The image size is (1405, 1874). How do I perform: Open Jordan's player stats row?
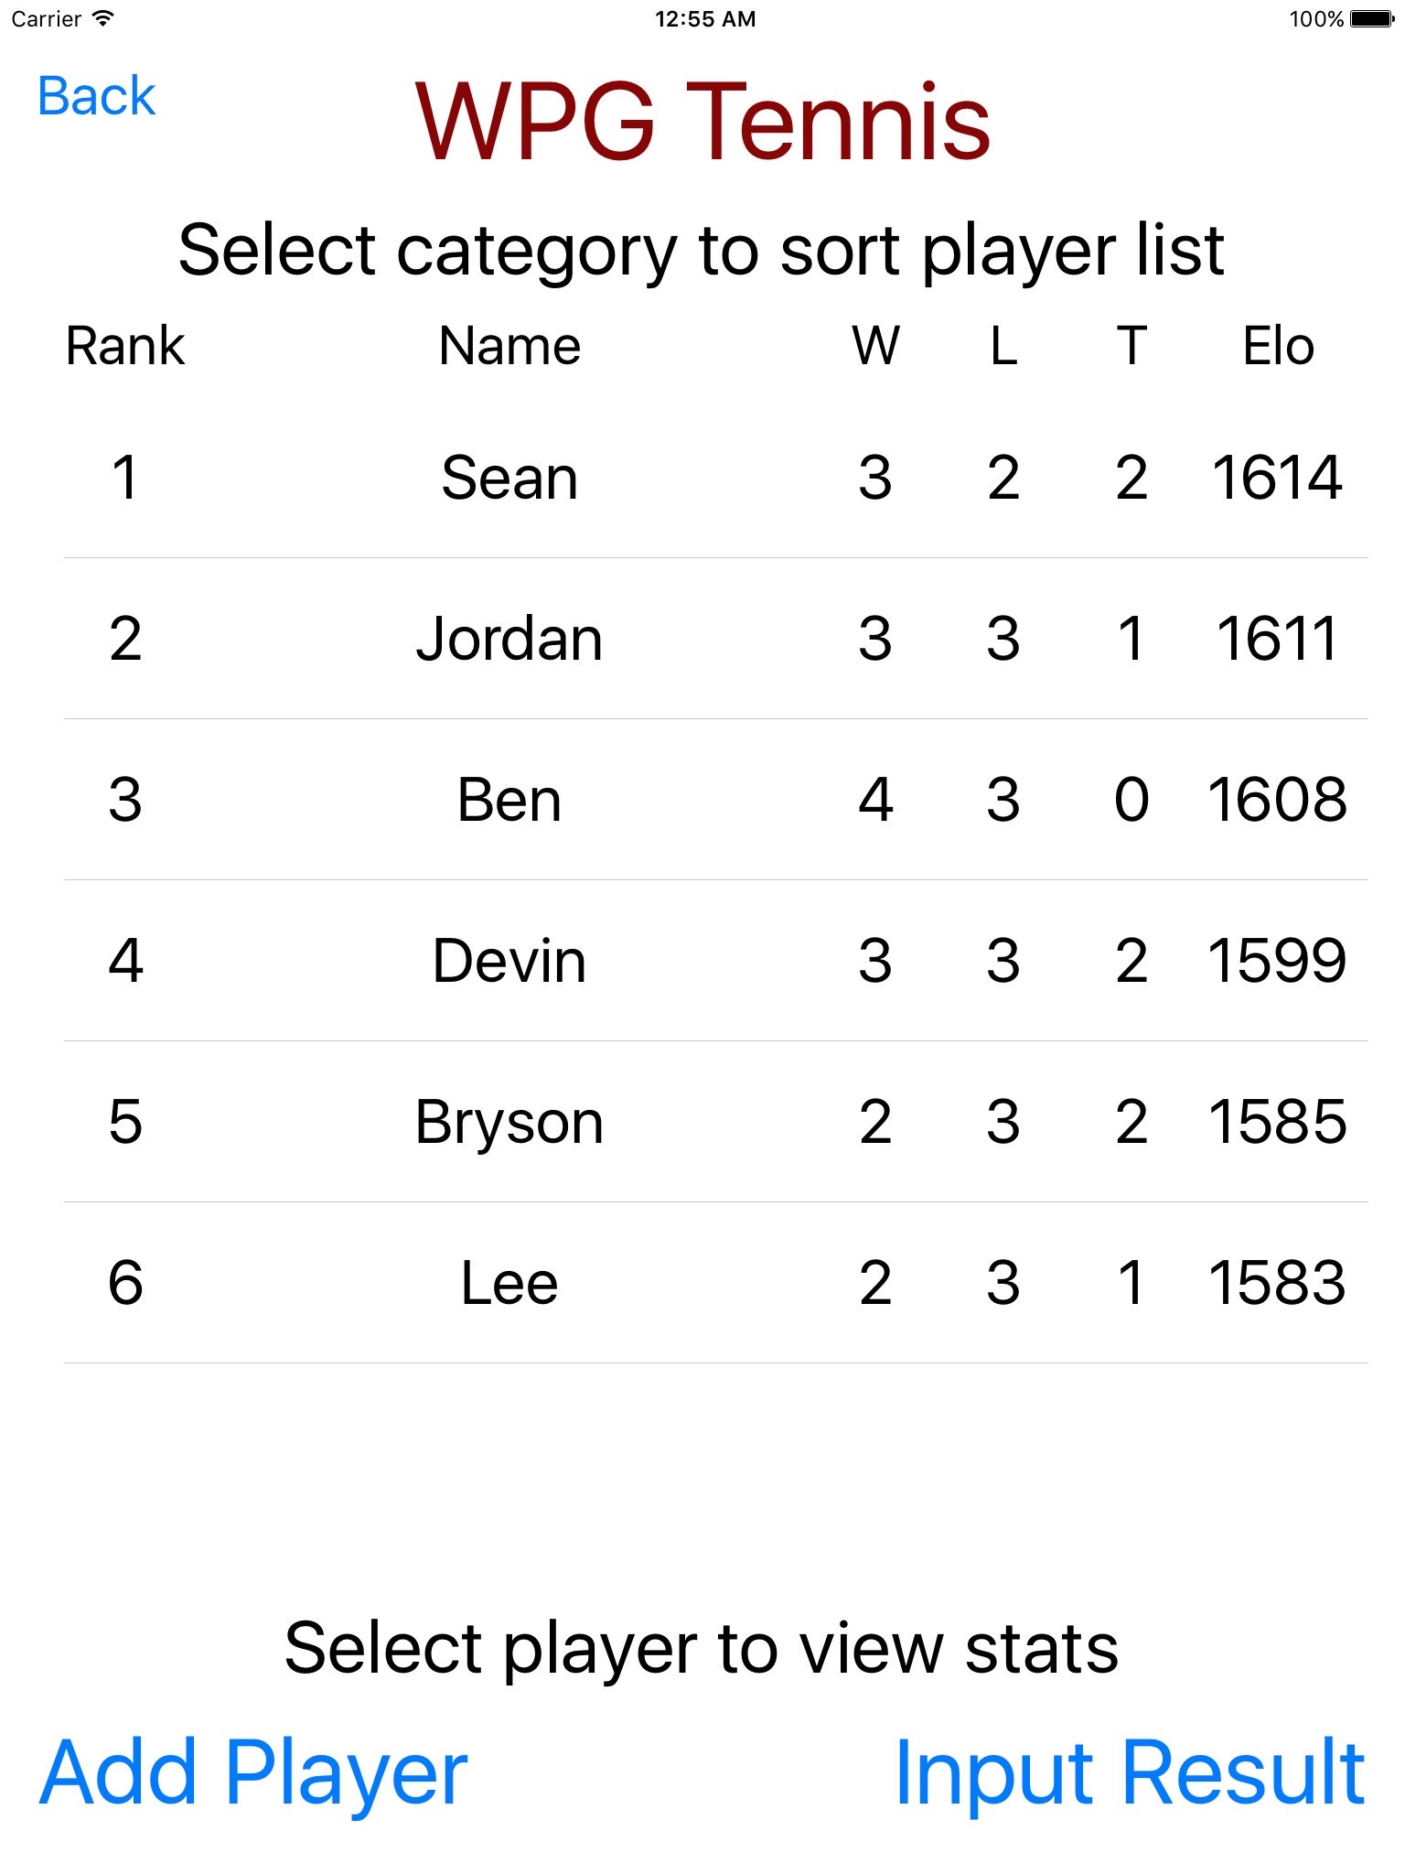click(x=509, y=639)
